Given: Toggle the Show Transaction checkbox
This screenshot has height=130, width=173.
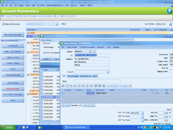Looking at the screenshot, I should (44, 53).
